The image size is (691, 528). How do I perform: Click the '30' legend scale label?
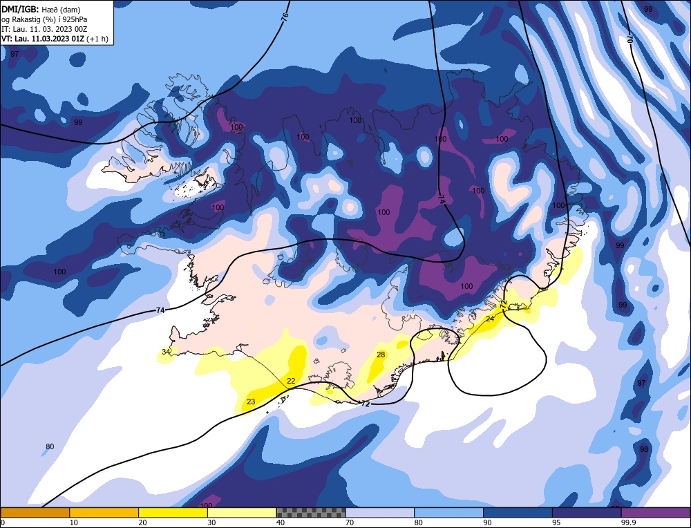211,522
